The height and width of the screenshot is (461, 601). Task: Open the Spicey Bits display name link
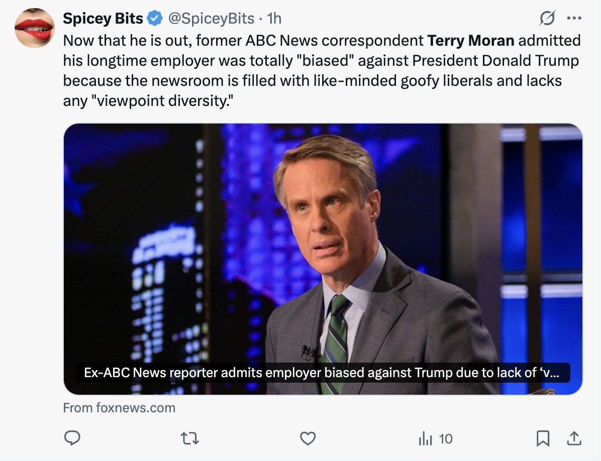pos(103,19)
